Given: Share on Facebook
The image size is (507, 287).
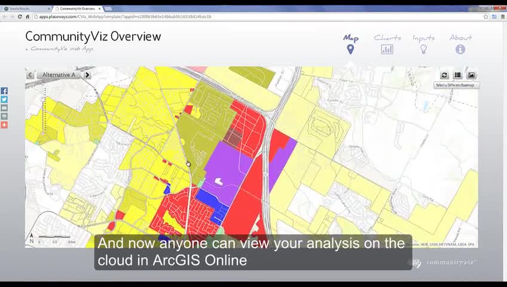Looking at the screenshot, I should point(4,91).
